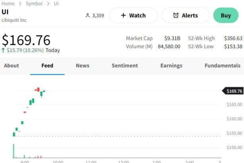Click the Alerts button label

(x=190, y=16)
